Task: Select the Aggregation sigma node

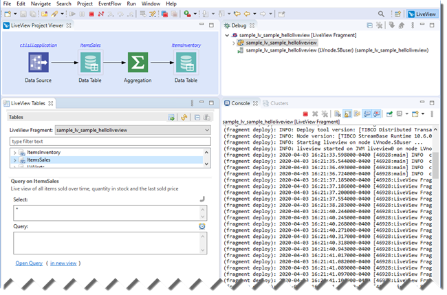Action: 138,64
